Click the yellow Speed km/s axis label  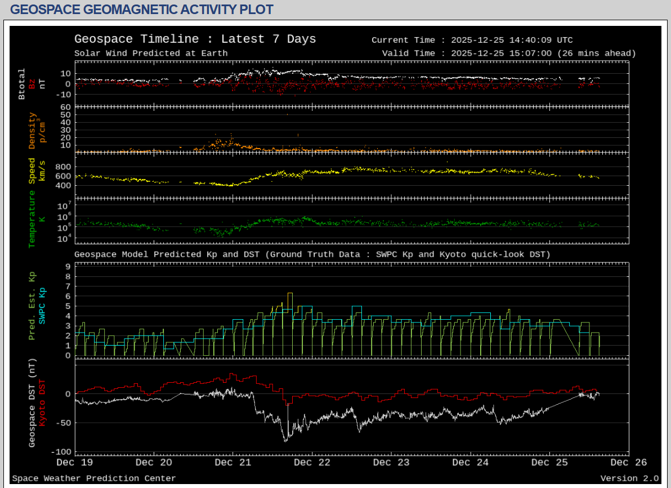pos(32,171)
